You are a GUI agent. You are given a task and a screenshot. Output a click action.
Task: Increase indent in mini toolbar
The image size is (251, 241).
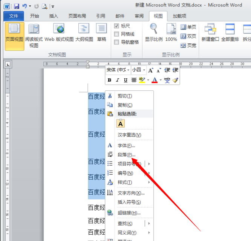175,70
